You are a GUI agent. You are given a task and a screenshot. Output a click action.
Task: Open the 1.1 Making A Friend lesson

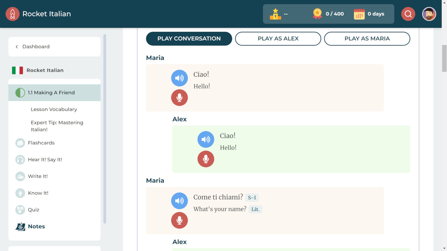[x=51, y=93]
